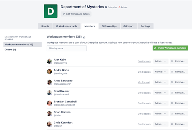Click Chris Kaundart's avatar

pyautogui.click(x=49, y=124)
